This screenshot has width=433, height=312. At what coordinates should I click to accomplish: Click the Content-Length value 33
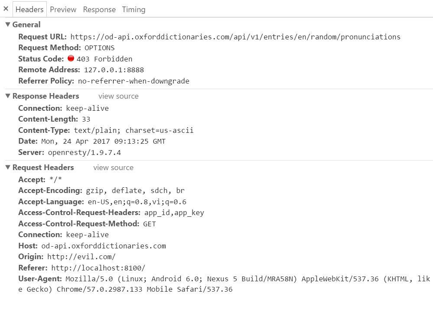(86, 119)
